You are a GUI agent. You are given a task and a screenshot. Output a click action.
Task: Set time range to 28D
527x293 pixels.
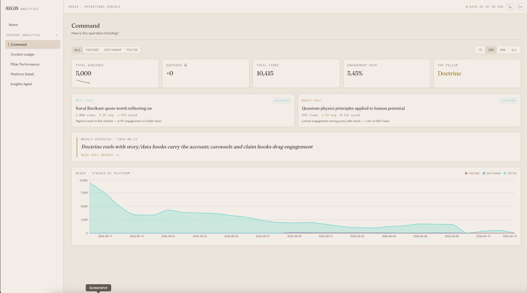pyautogui.click(x=491, y=50)
